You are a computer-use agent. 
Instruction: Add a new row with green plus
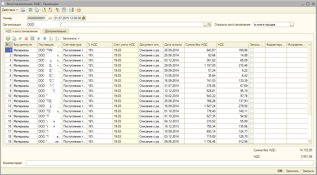[x=8, y=38]
